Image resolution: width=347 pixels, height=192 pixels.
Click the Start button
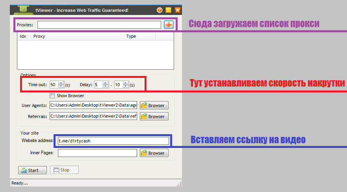click(32, 170)
